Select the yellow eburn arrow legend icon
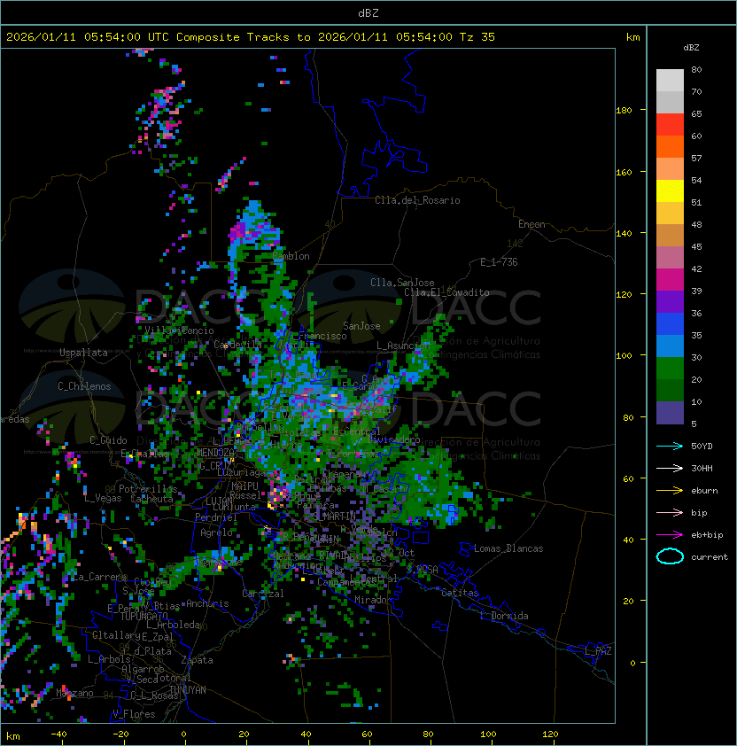737x746 pixels. (x=670, y=491)
